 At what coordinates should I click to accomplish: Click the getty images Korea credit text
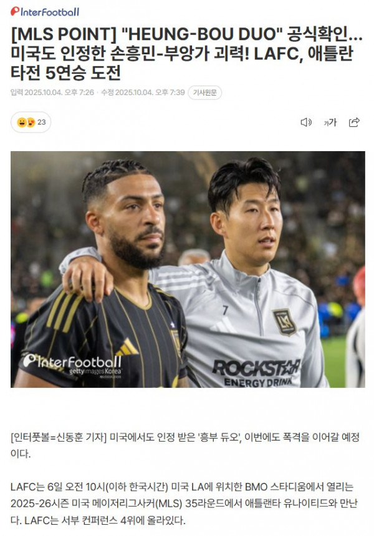[x=95, y=371]
